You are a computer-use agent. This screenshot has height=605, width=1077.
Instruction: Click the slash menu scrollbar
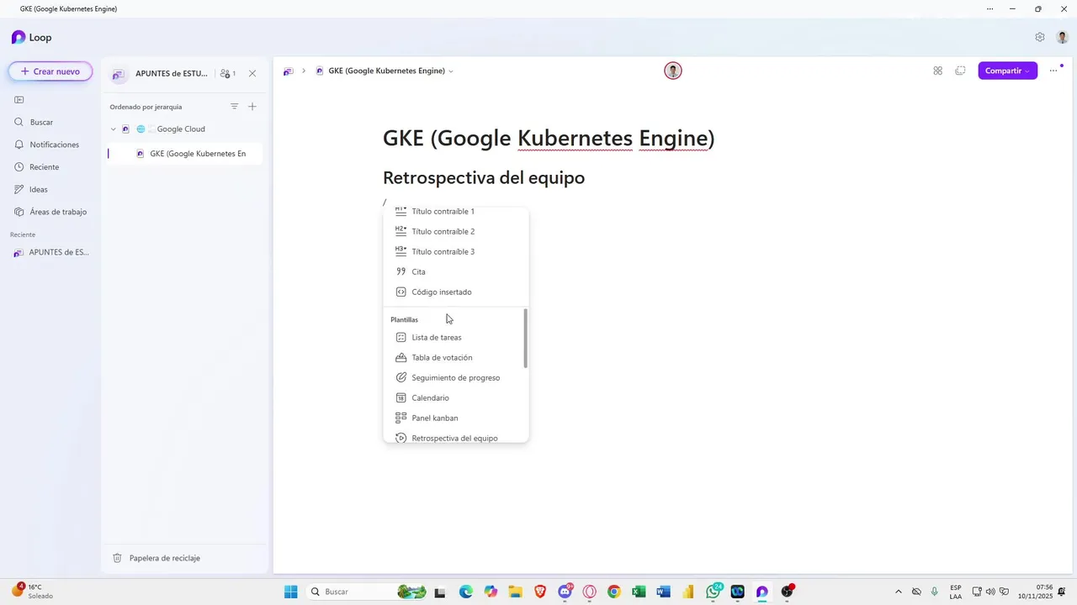[526, 338]
